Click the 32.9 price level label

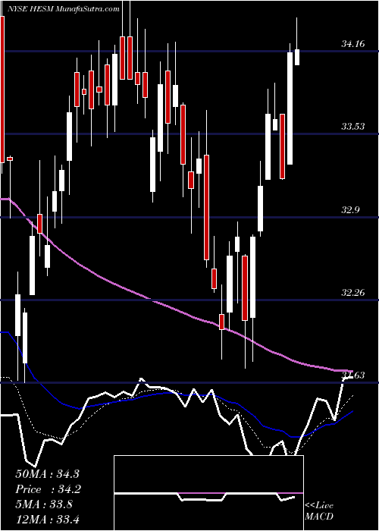(350, 210)
